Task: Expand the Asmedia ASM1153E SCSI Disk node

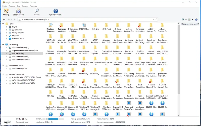Action: click(7, 77)
